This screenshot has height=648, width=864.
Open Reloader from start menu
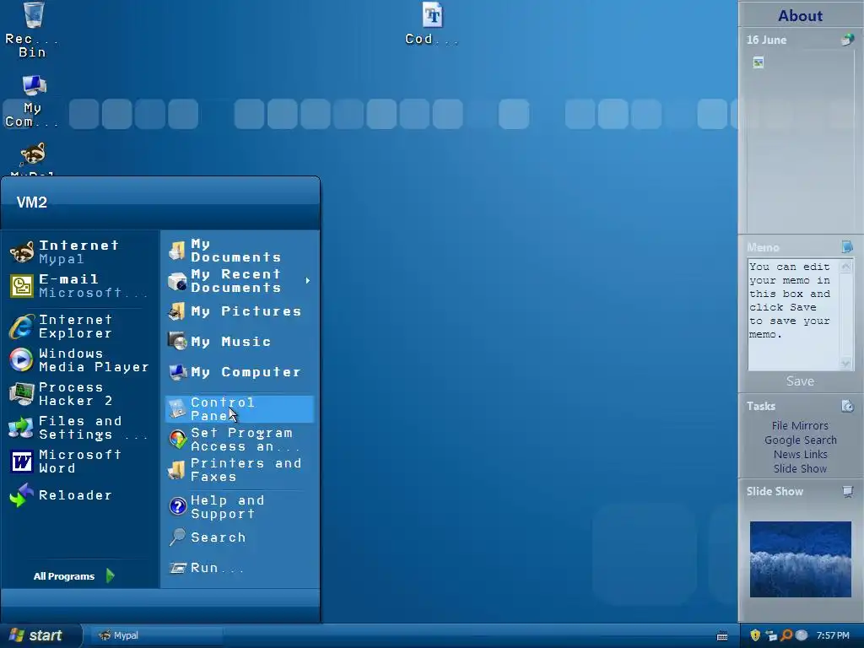coord(80,495)
